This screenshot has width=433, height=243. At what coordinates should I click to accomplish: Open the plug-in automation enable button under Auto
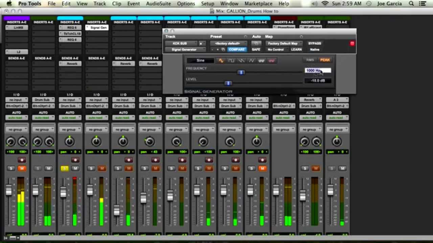coord(256,44)
